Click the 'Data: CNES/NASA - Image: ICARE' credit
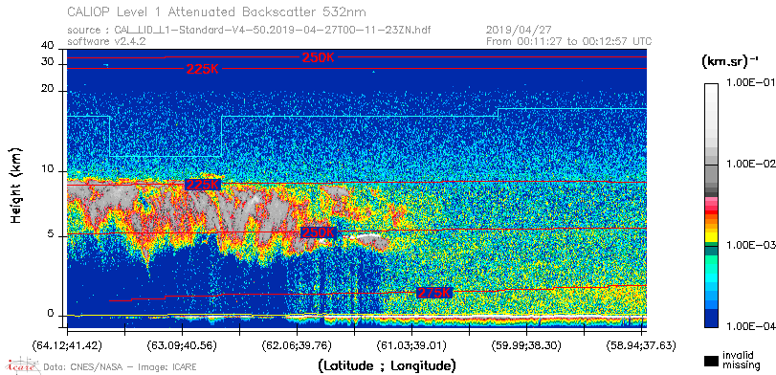 click(x=121, y=366)
